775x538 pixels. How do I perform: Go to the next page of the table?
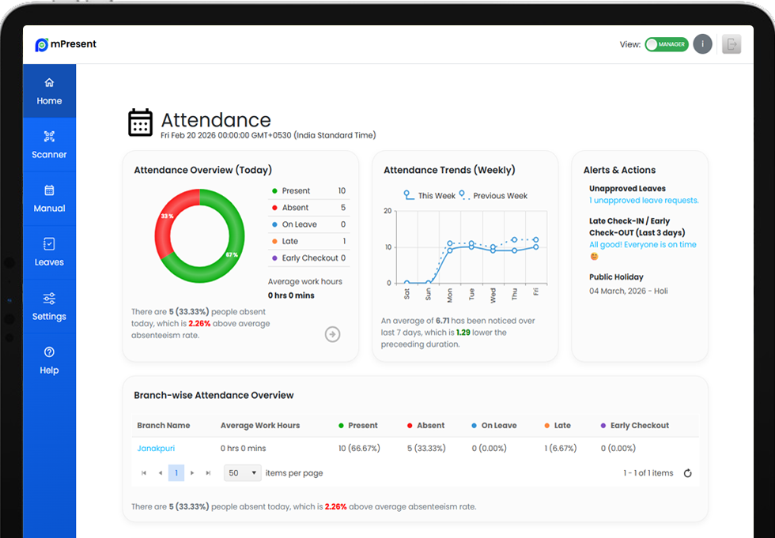click(x=191, y=472)
